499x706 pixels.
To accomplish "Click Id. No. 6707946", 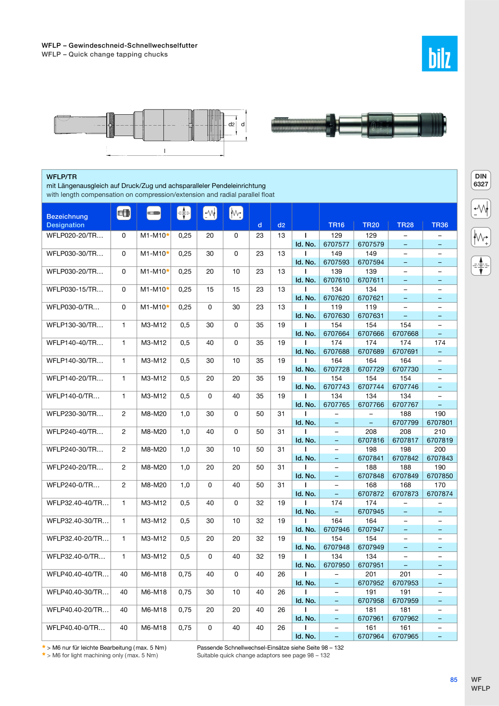I will pyautogui.click(x=336, y=529).
